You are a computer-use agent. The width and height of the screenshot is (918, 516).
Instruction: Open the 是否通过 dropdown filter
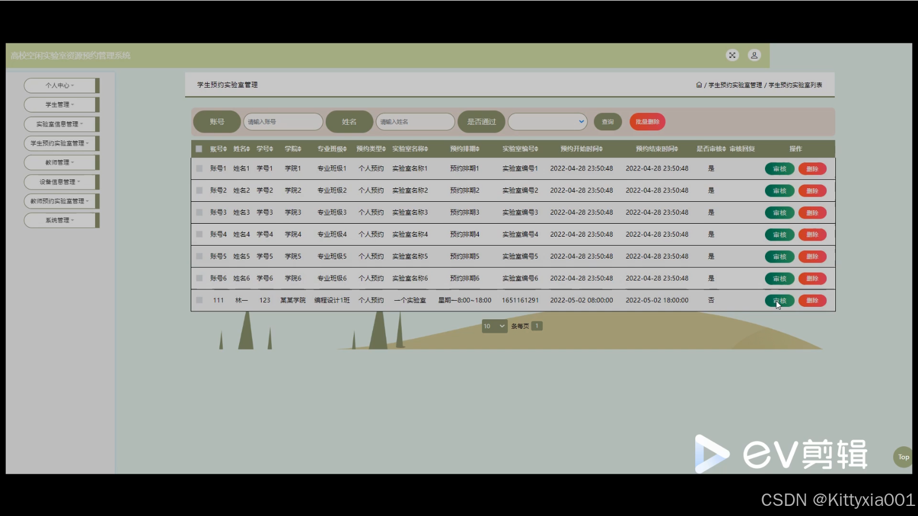pos(547,122)
